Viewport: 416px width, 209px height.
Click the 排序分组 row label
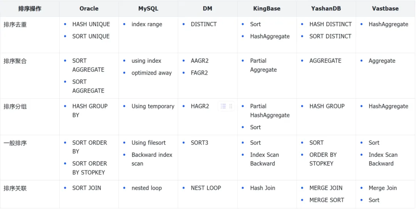(x=15, y=106)
